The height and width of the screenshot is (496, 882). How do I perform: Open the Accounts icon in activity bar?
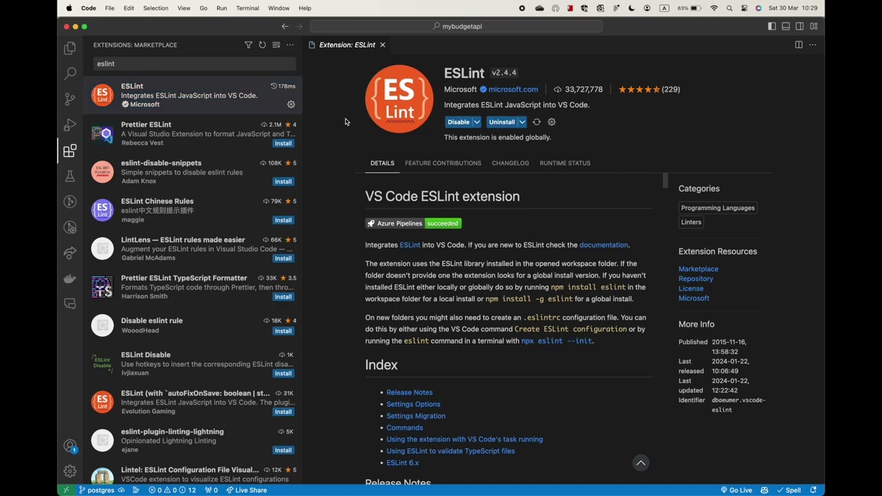tap(70, 446)
